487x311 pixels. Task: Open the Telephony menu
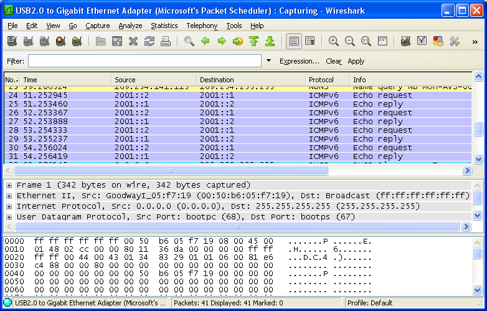coord(202,26)
